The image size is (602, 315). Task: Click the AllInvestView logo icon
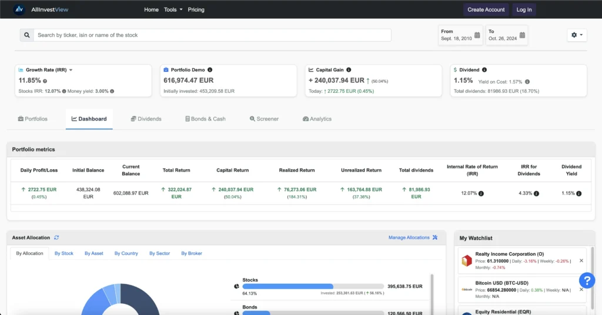pos(19,9)
